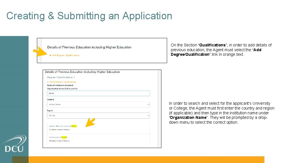Click the plus icon before Add Degree
The image size is (291, 163).
click(51, 55)
